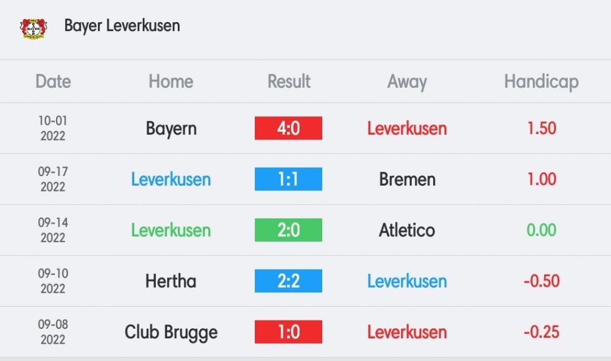Click the red 1:0 result badge

288,332
